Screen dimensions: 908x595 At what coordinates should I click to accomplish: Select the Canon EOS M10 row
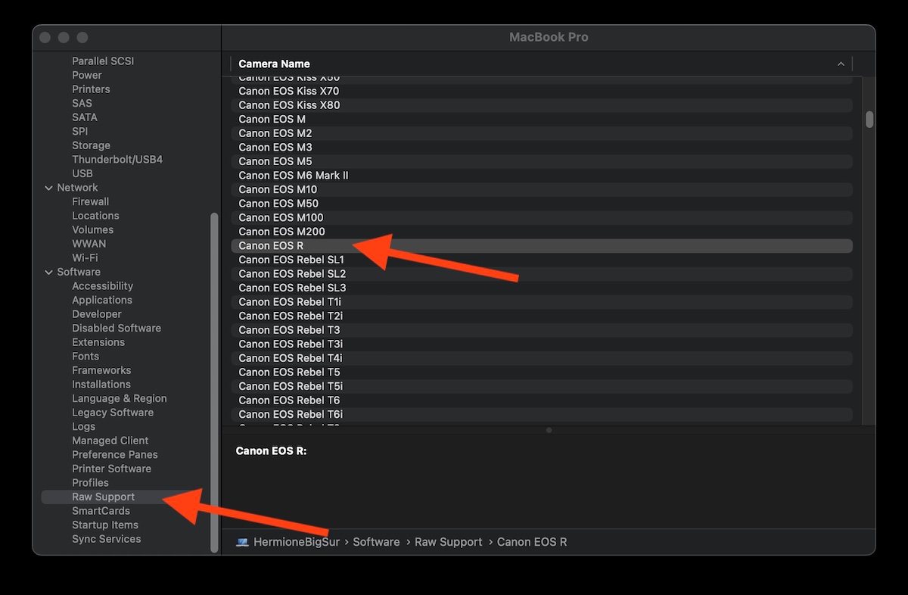click(542, 189)
